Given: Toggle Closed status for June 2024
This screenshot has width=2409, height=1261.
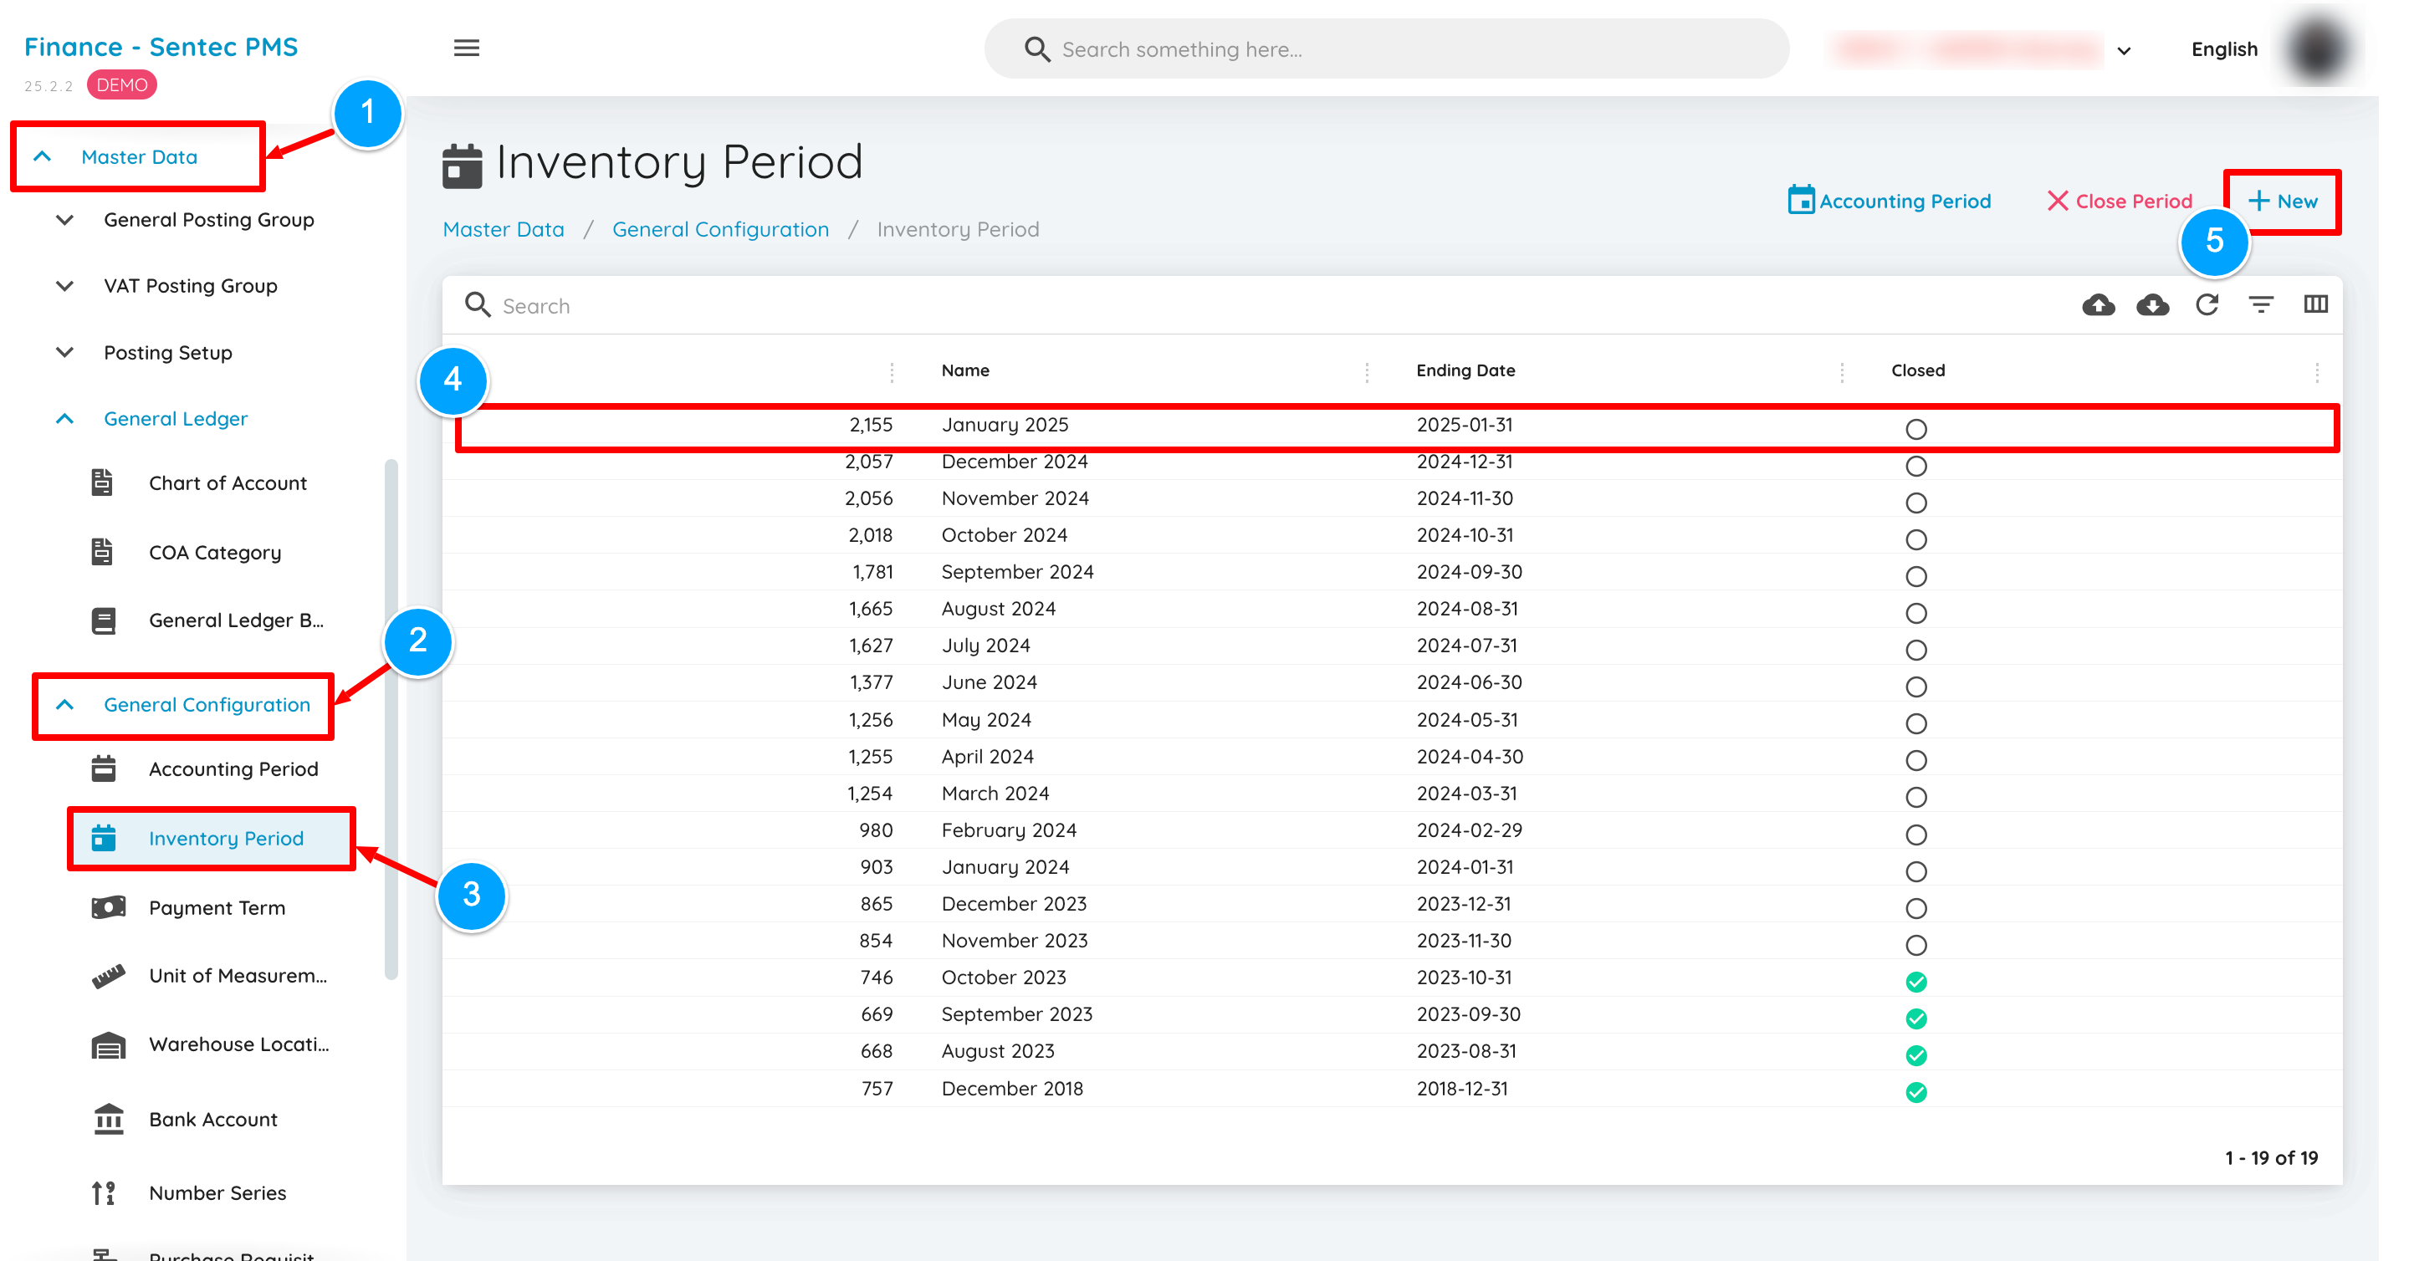Looking at the screenshot, I should coord(1915,687).
